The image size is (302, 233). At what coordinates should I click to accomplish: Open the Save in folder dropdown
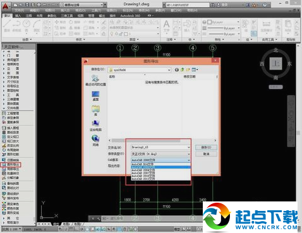(x=140, y=70)
